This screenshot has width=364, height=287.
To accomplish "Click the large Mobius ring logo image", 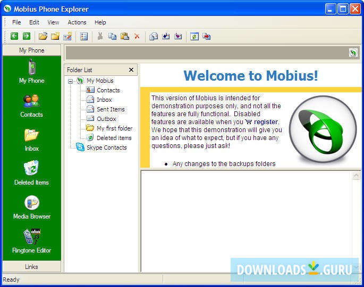I will 323,129.
